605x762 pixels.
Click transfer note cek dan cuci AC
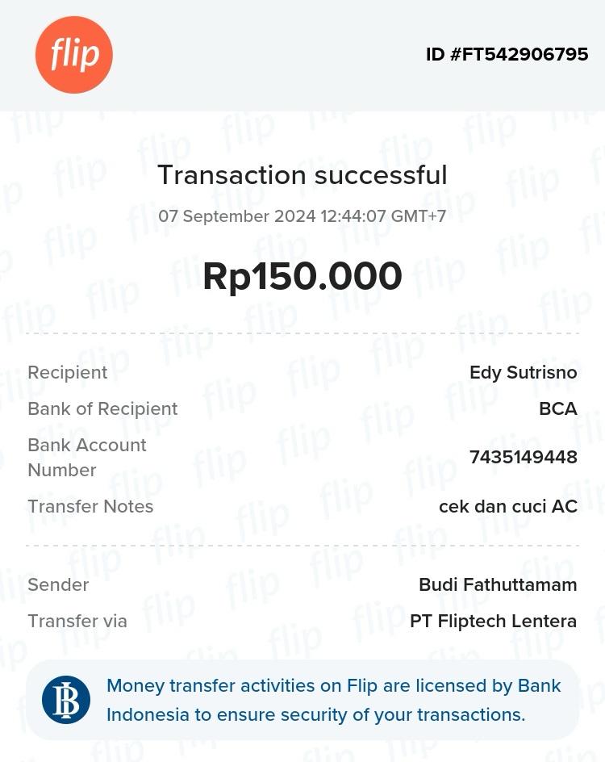point(507,506)
